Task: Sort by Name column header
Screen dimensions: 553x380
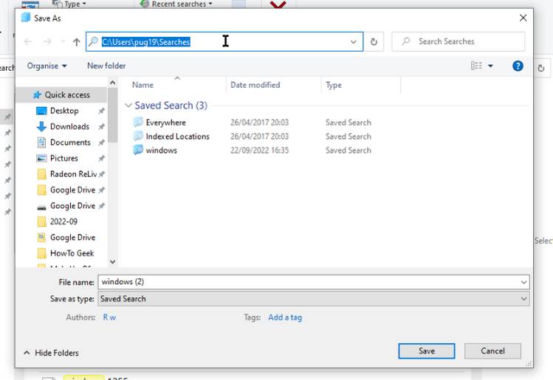Action: [x=142, y=85]
